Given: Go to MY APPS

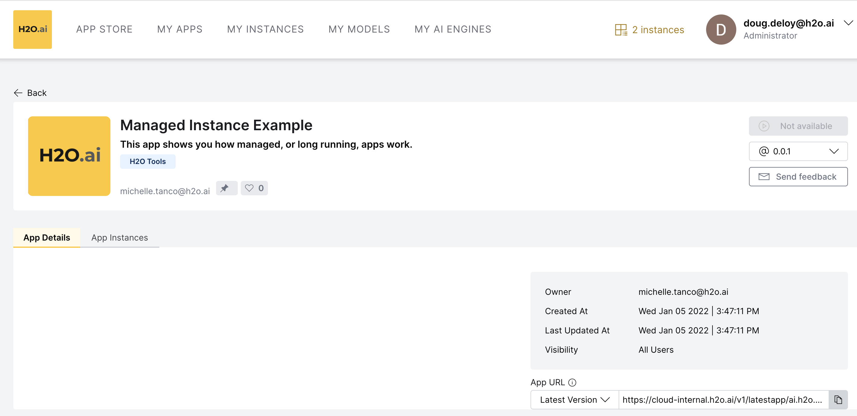Looking at the screenshot, I should tap(180, 29).
